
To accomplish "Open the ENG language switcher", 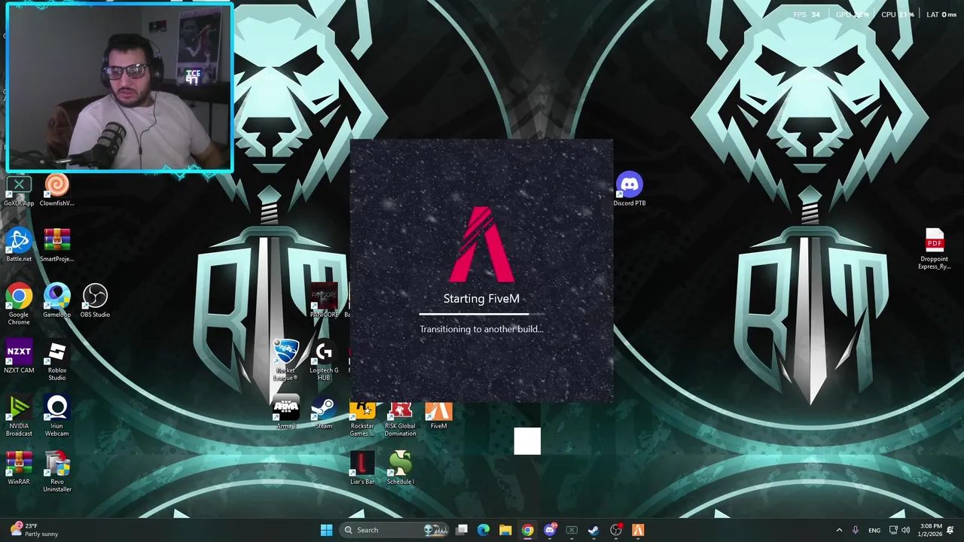I will point(874,530).
